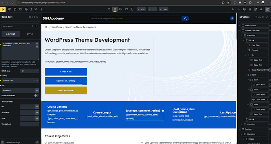Image resolution: width=271 pixels, height=144 pixels.
Task: Click the preview eye icon in the top toolbar
Action: pos(261,9)
